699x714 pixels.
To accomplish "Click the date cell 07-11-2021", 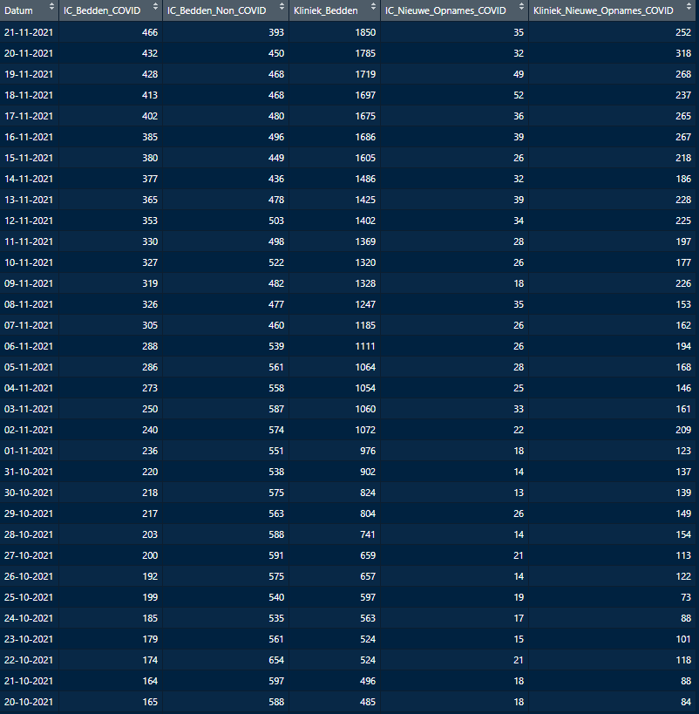I will 29,325.
